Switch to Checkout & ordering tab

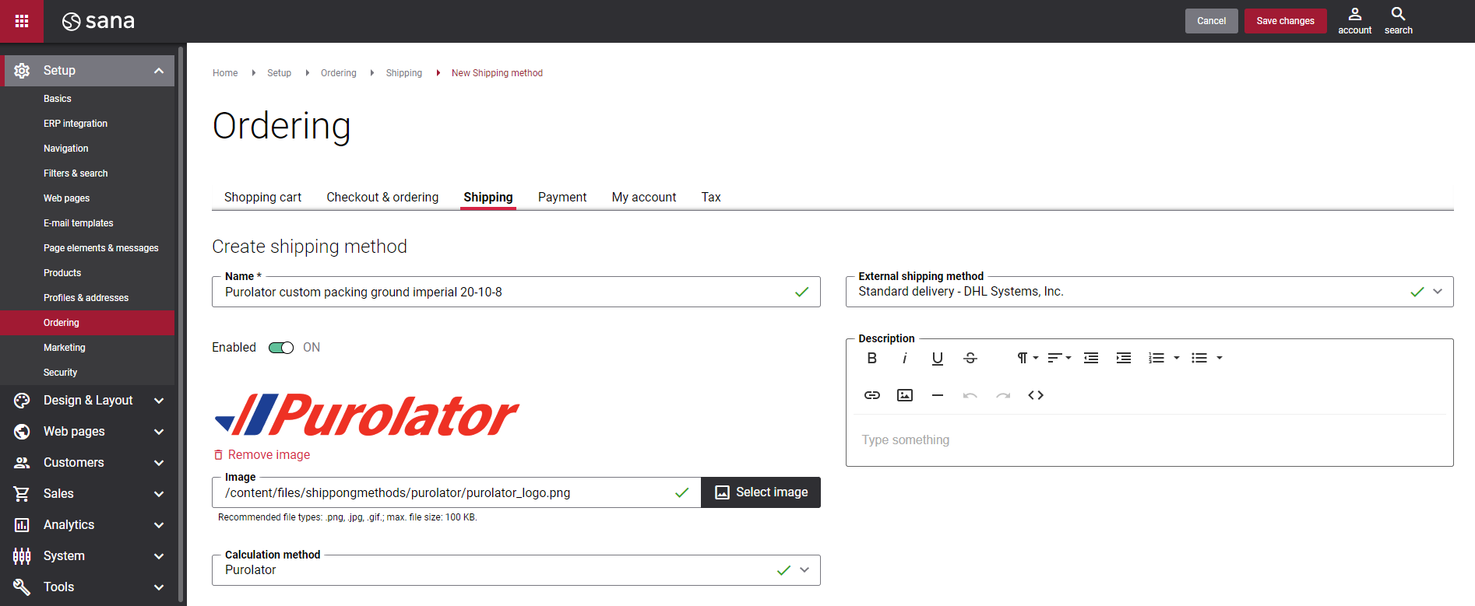(x=382, y=198)
